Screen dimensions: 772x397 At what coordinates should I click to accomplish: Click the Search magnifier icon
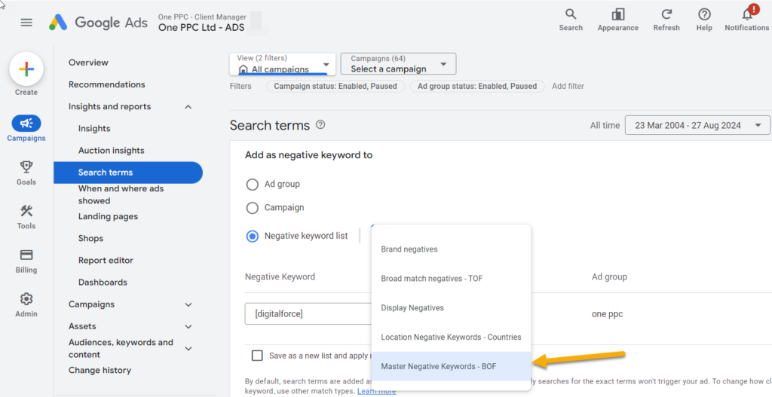coord(571,15)
